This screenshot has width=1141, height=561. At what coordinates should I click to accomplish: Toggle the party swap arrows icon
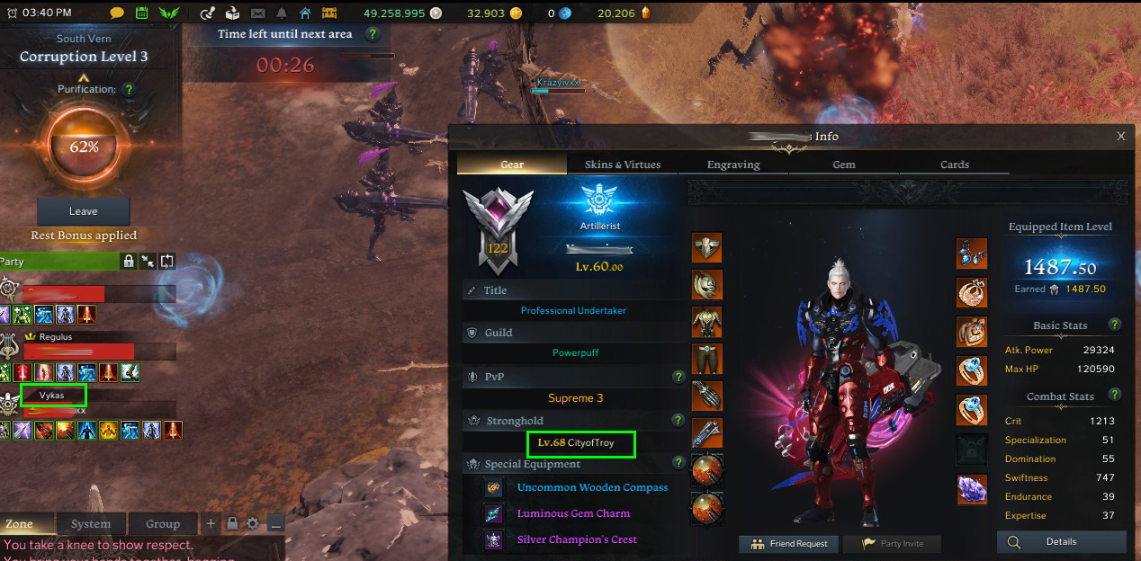pyautogui.click(x=167, y=262)
